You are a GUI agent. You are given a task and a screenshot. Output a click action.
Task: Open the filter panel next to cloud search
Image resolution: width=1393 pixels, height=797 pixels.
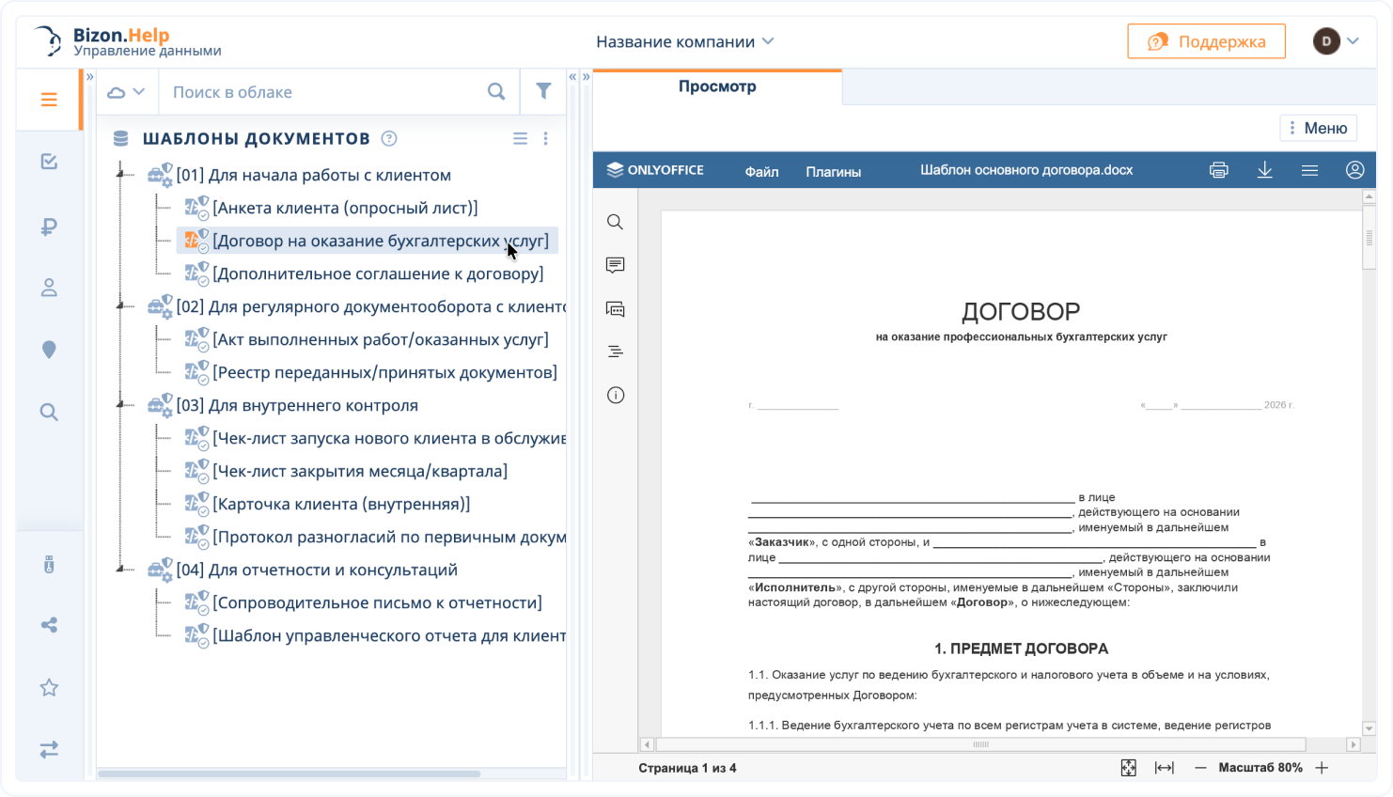click(x=543, y=90)
